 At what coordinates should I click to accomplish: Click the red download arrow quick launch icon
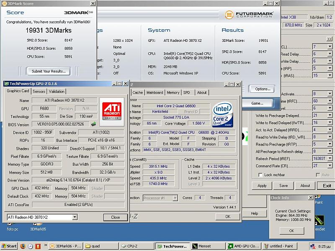point(38,246)
